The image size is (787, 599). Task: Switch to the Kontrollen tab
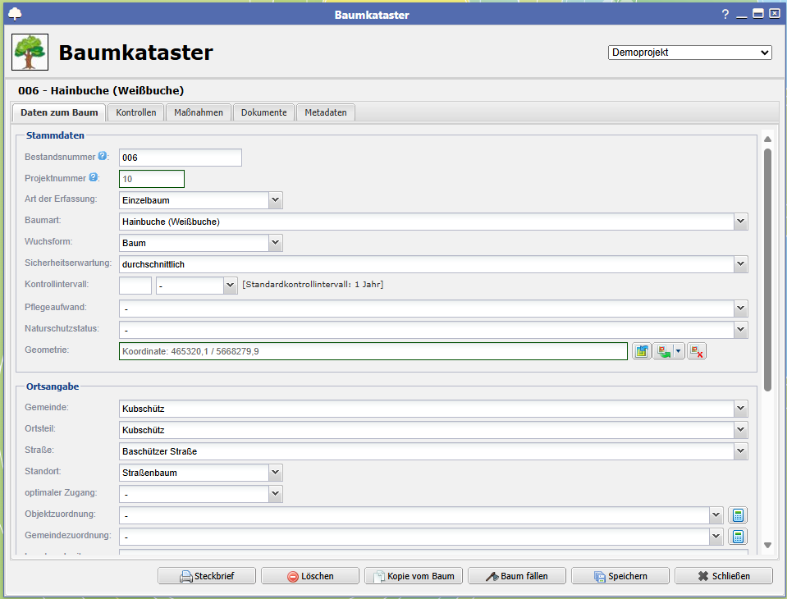point(135,112)
